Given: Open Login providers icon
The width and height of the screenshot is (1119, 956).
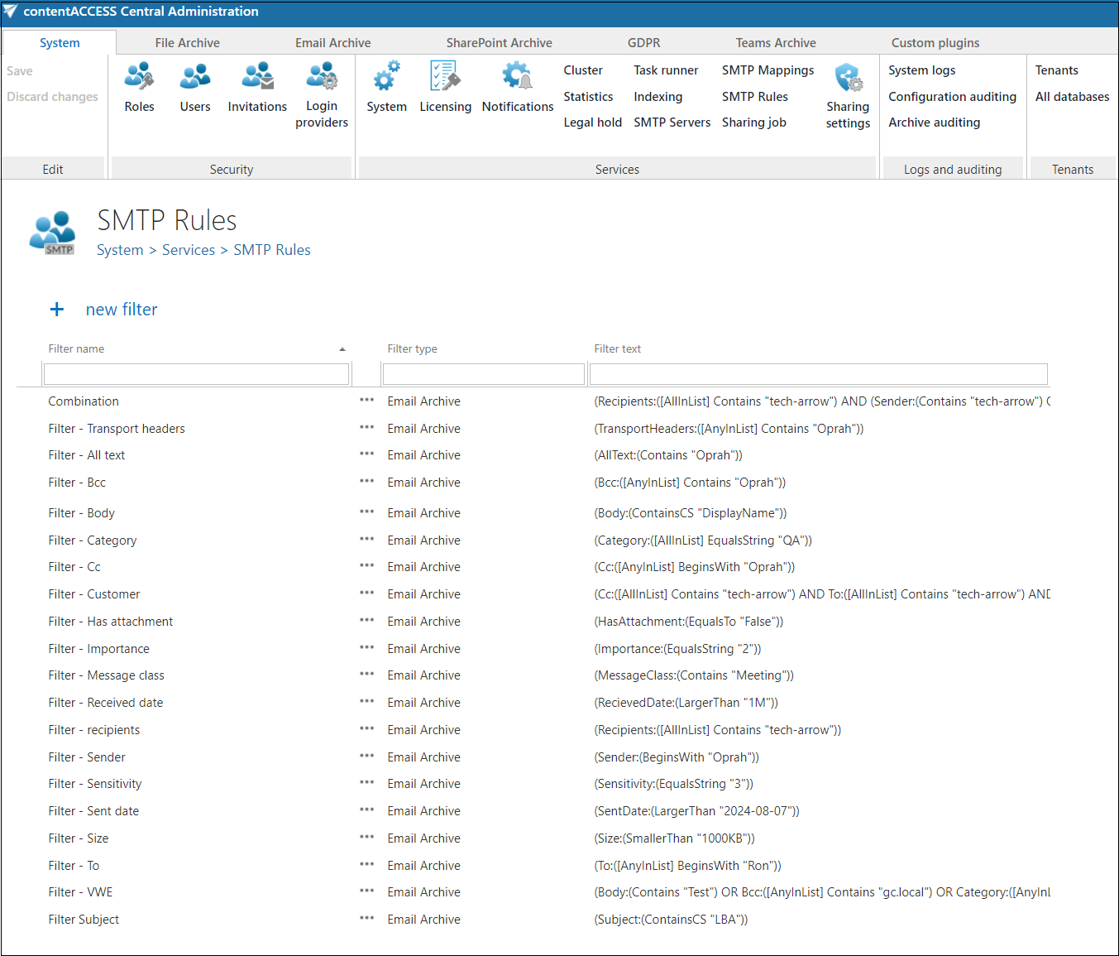Looking at the screenshot, I should pos(322,77).
